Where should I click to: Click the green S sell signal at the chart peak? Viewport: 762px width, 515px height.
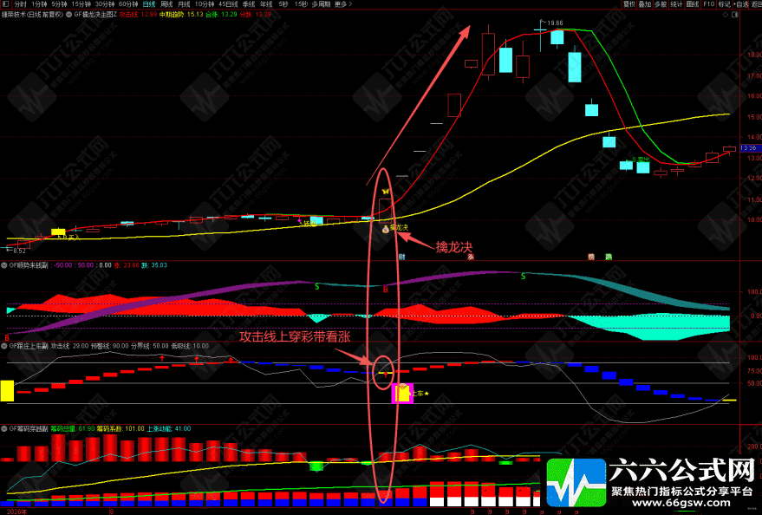[x=523, y=277]
